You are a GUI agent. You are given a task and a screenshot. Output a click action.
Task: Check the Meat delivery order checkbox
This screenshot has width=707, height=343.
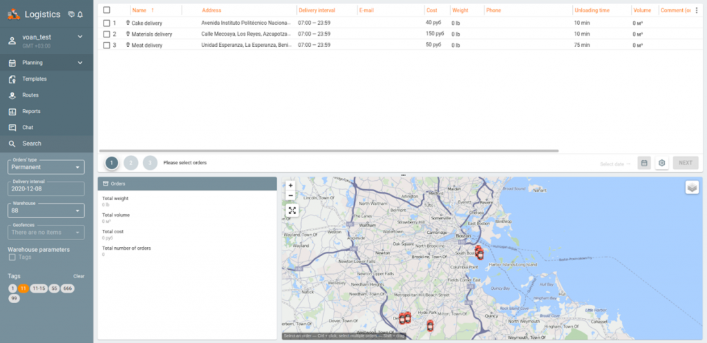click(x=106, y=45)
